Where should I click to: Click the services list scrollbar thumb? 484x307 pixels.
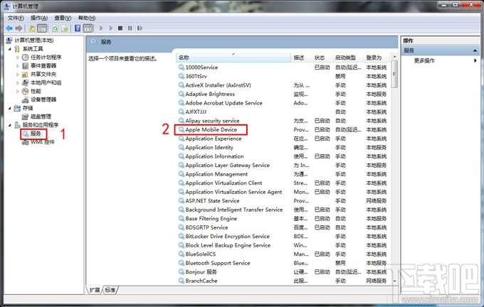pyautogui.click(x=394, y=74)
